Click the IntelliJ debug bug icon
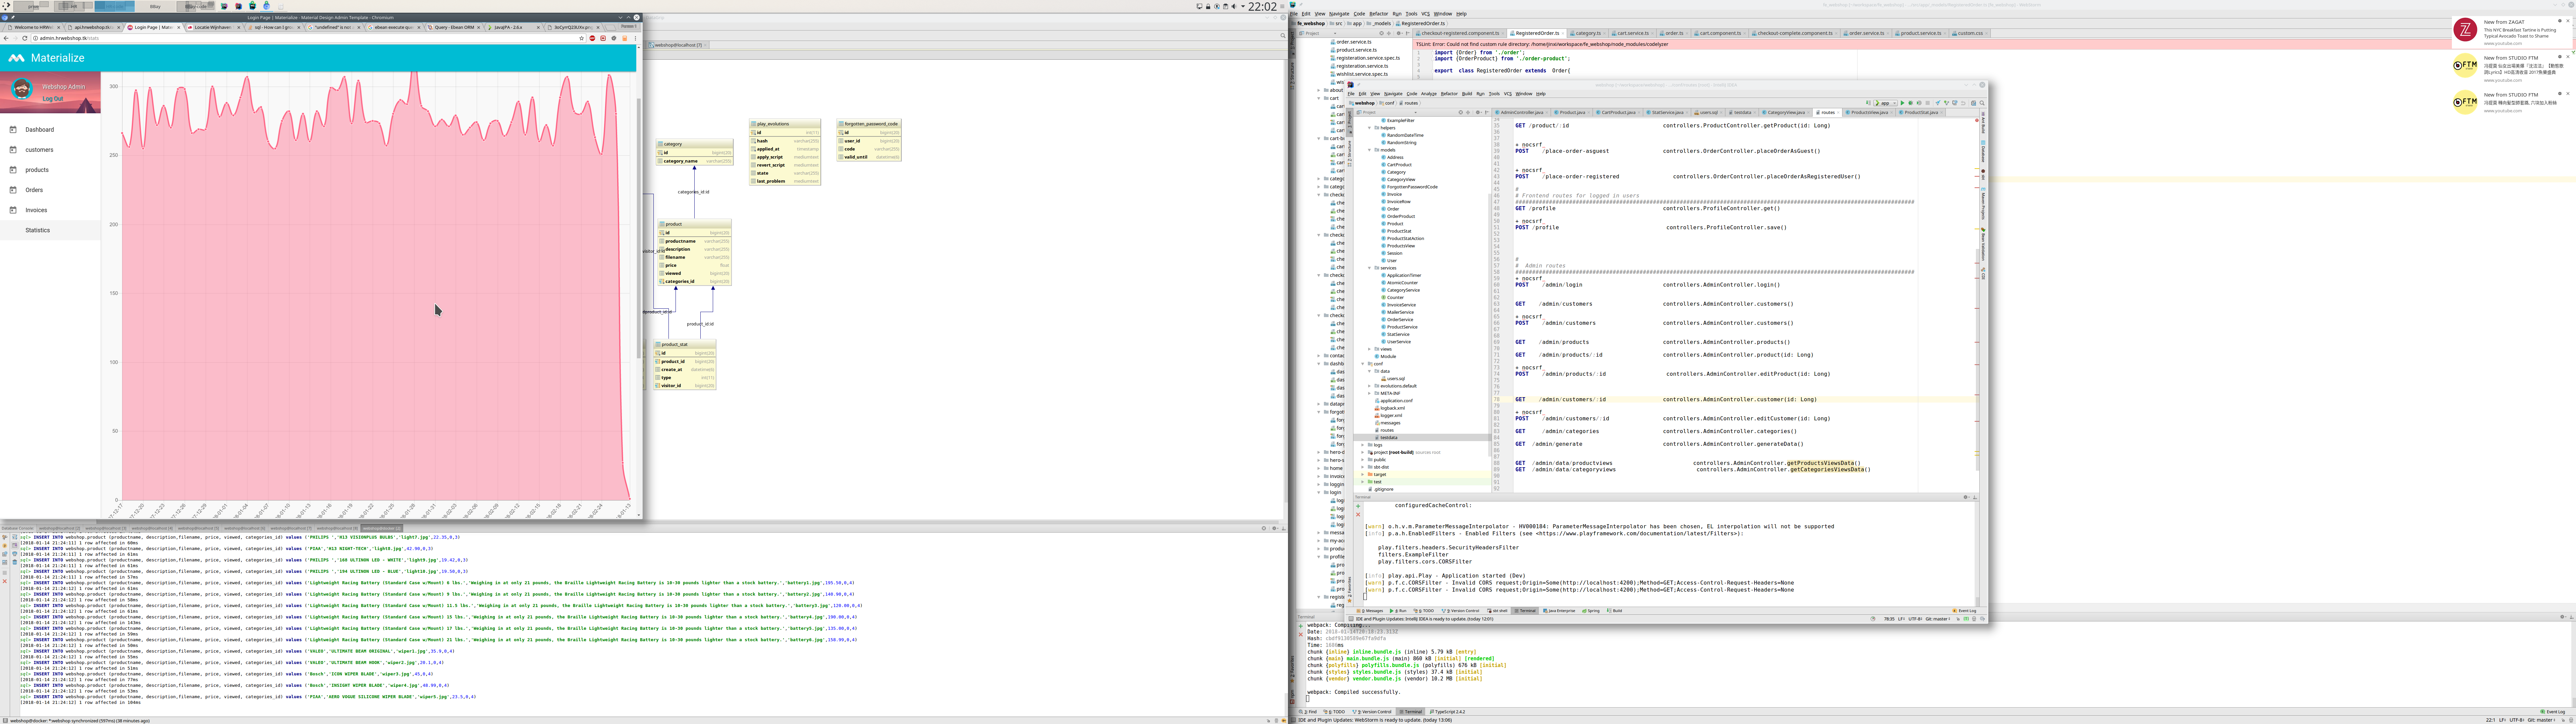 click(x=1911, y=103)
